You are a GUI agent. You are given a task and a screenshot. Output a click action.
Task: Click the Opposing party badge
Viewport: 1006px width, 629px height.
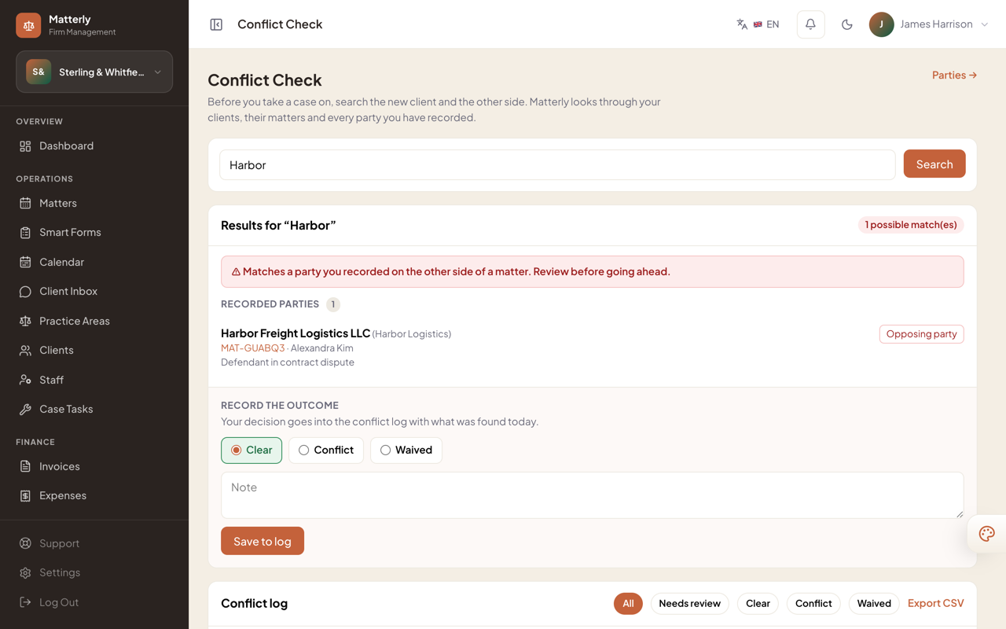point(922,334)
